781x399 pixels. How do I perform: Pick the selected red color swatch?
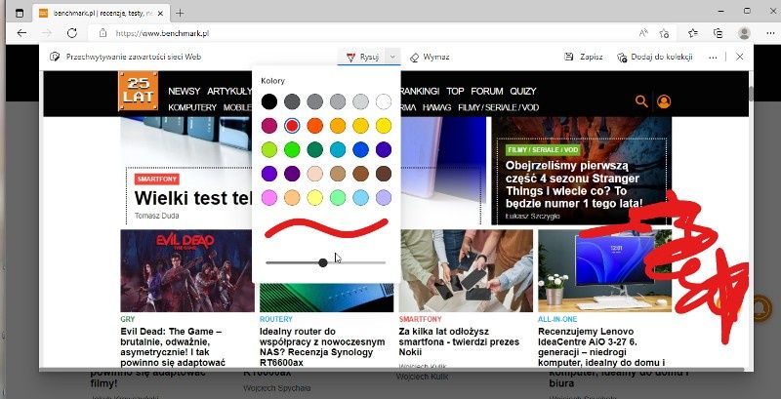pyautogui.click(x=292, y=126)
